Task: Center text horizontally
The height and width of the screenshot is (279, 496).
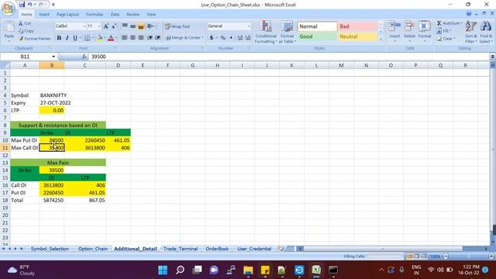Action: 133,38
